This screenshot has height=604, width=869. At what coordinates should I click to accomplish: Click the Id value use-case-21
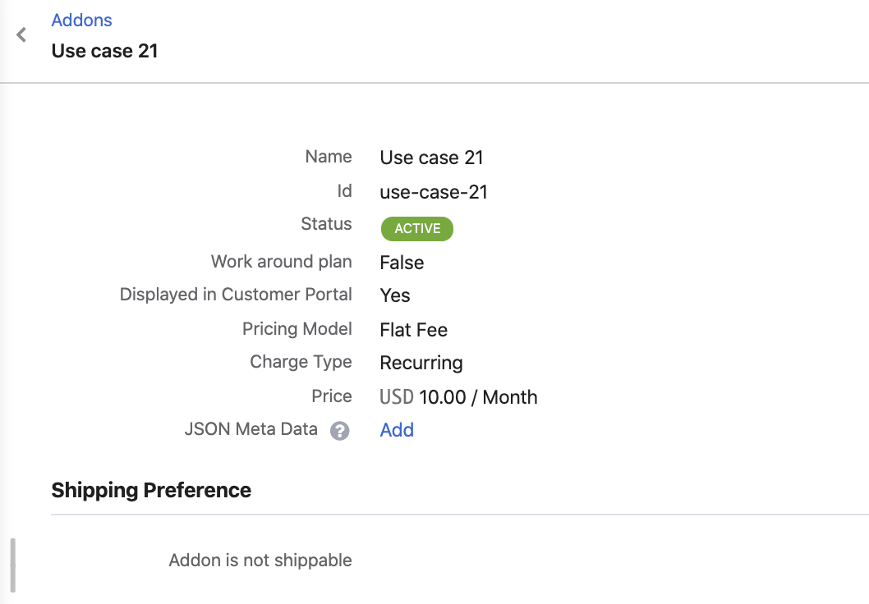click(434, 192)
